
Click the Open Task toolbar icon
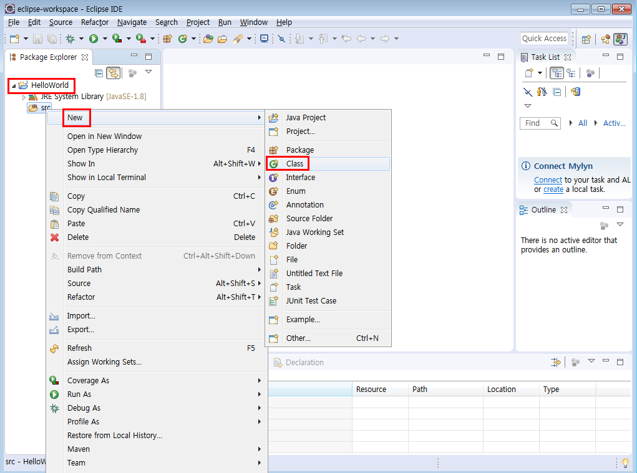click(x=222, y=39)
